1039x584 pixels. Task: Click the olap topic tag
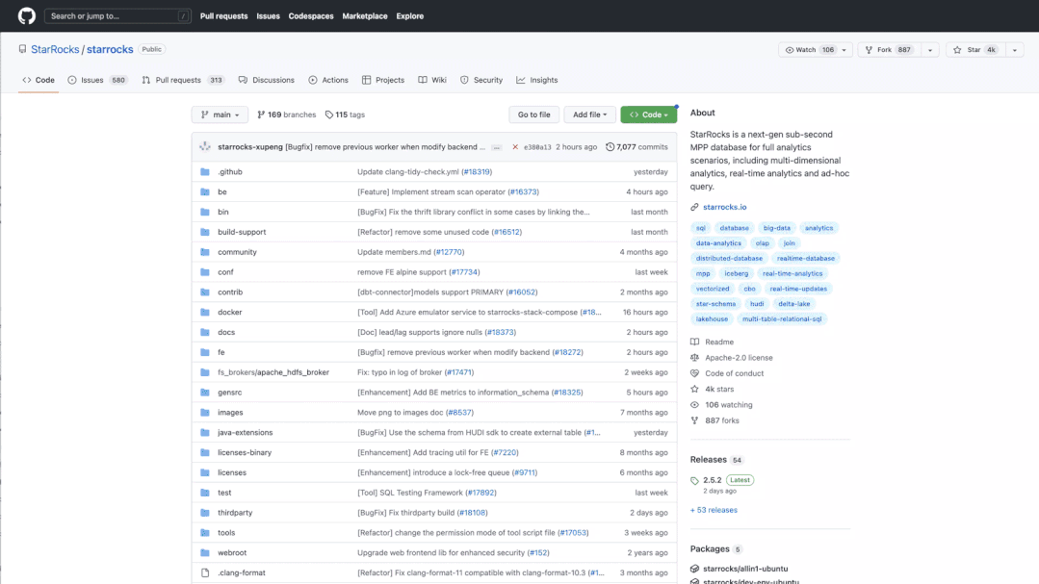coord(762,243)
